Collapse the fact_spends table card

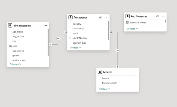click(75, 47)
